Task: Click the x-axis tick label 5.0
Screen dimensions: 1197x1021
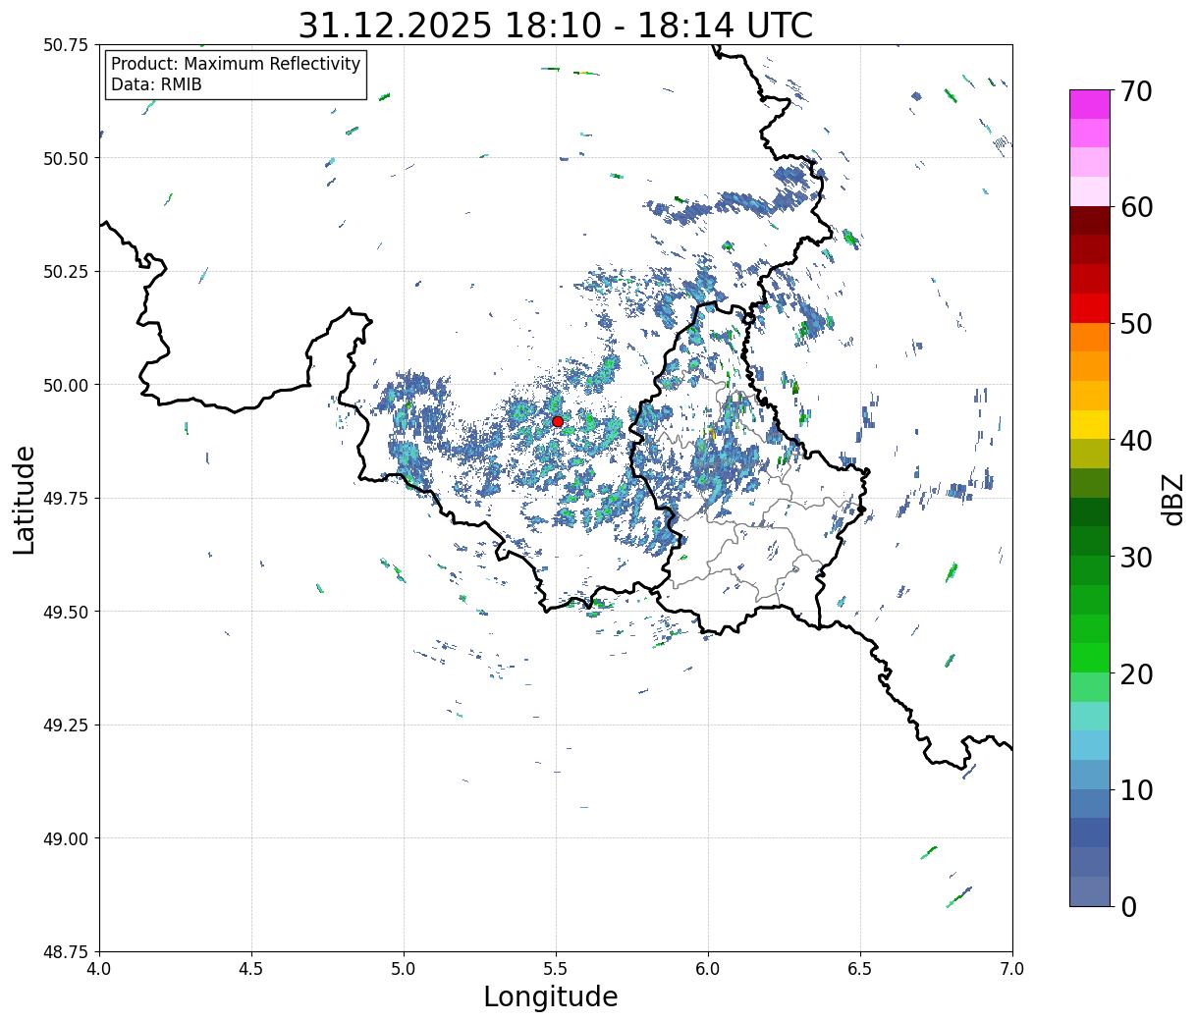Action: (404, 968)
